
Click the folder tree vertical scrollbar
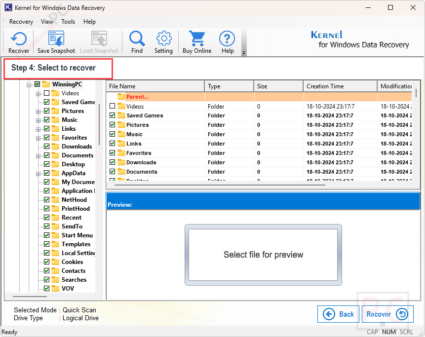(x=99, y=125)
